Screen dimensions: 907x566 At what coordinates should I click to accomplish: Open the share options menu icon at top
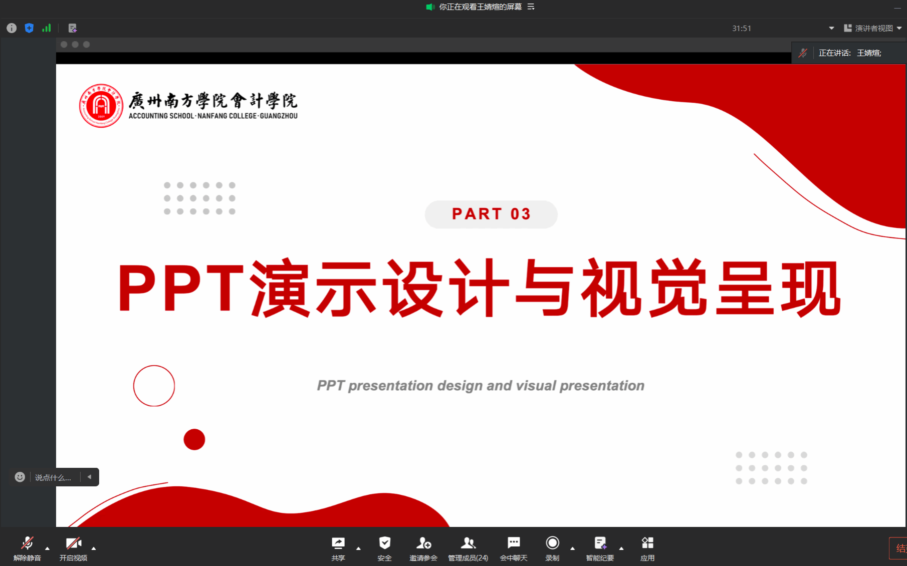pyautogui.click(x=531, y=7)
